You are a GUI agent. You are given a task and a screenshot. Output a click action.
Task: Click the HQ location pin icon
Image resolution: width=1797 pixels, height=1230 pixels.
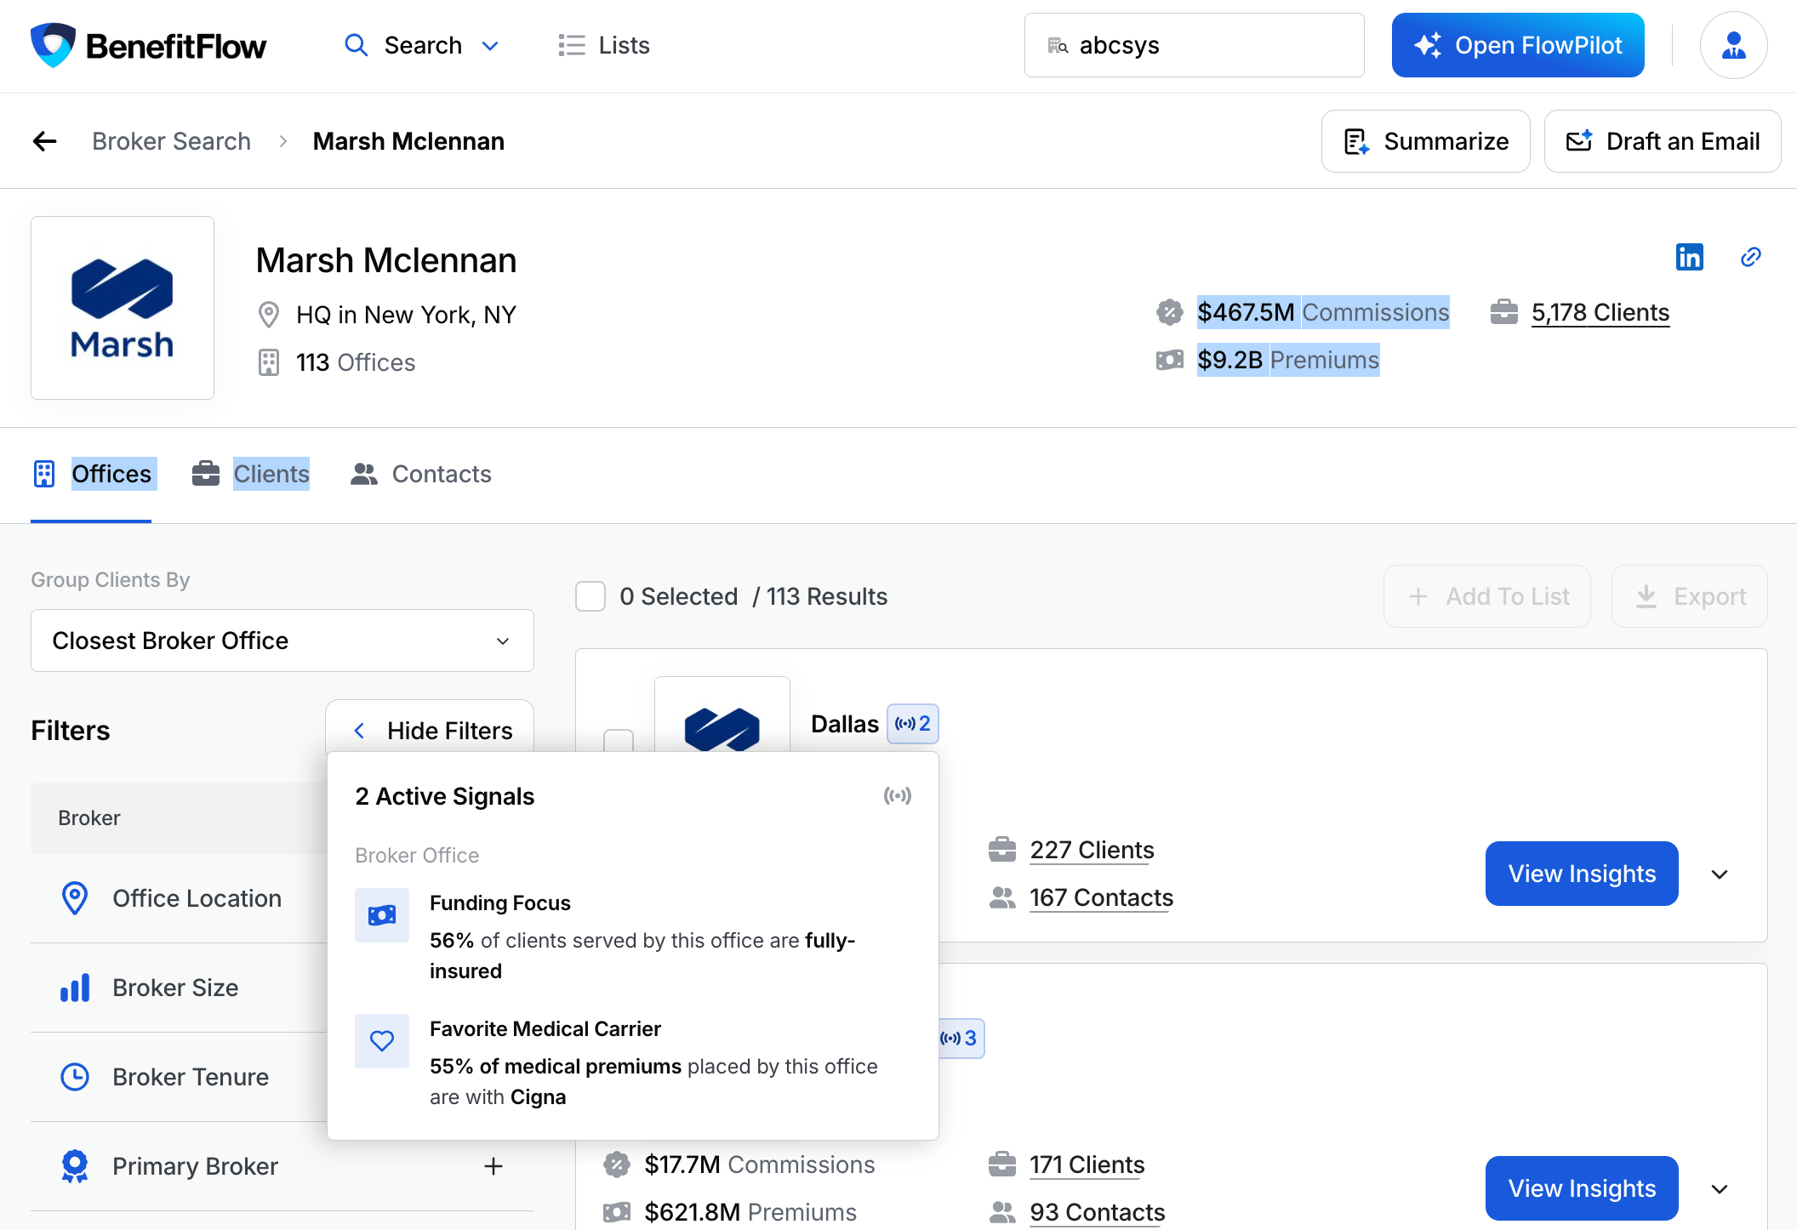[268, 315]
